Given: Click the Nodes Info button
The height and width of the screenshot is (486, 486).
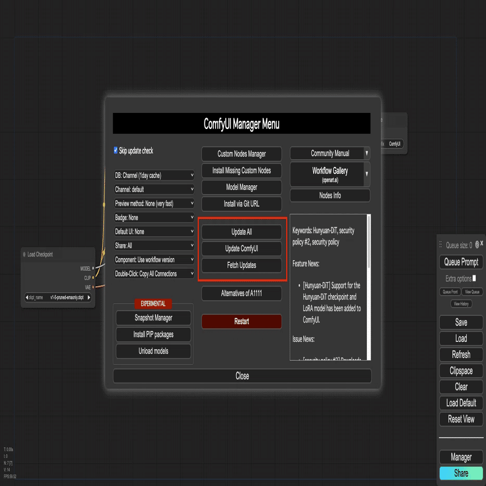Looking at the screenshot, I should click(330, 196).
